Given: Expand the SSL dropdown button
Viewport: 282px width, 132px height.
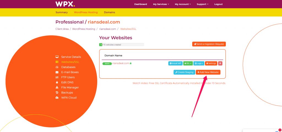Looking at the screenshot, I should [x=188, y=64].
